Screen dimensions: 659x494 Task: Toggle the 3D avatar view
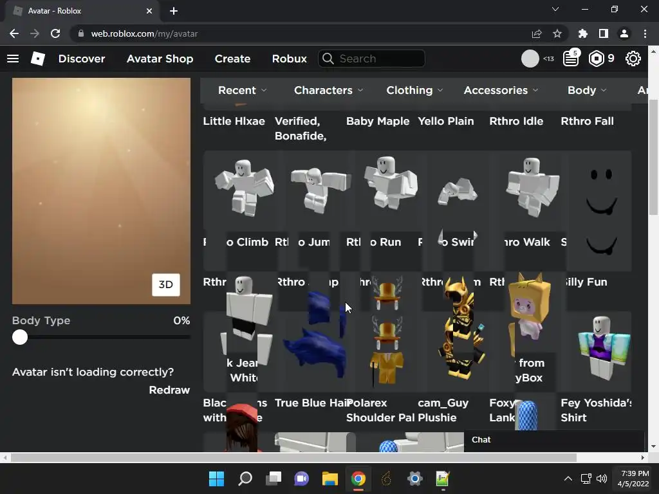[165, 285]
